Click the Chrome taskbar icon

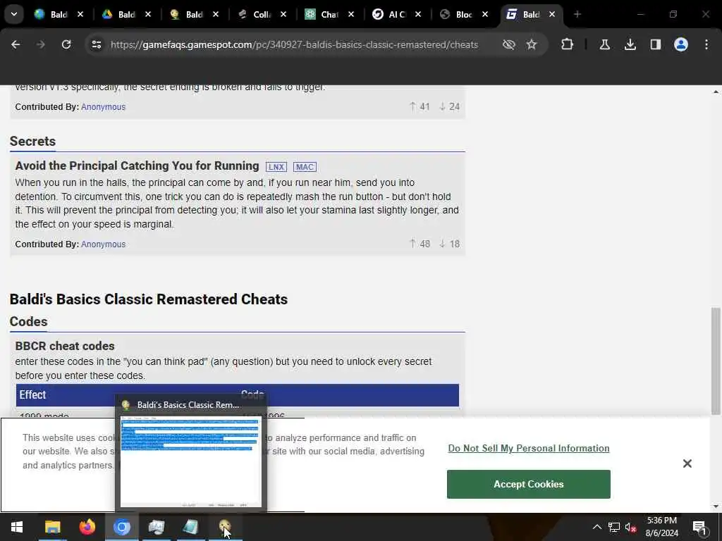[x=122, y=527]
